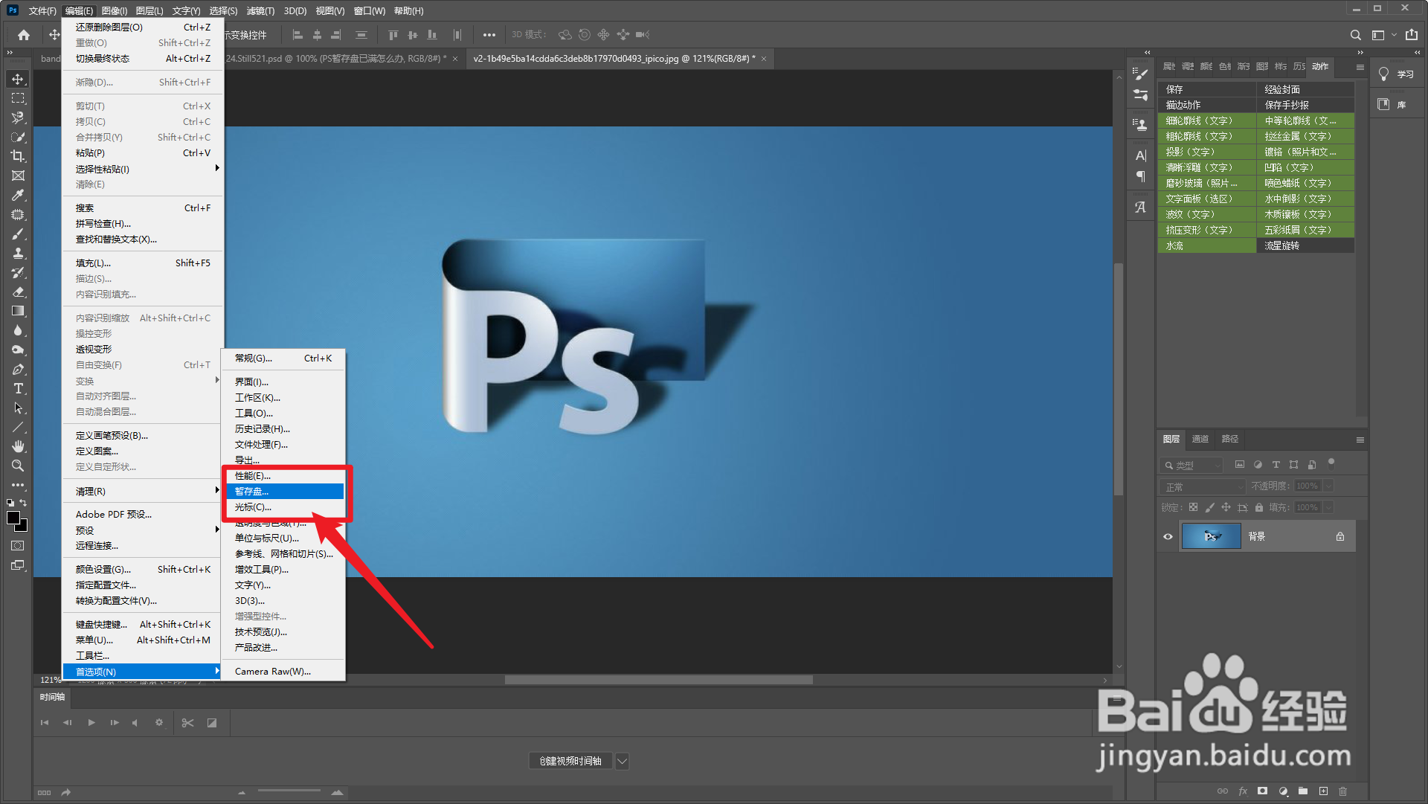Open the three-dots more options in options bar
Image resolution: width=1428 pixels, height=804 pixels.
pos(489,35)
